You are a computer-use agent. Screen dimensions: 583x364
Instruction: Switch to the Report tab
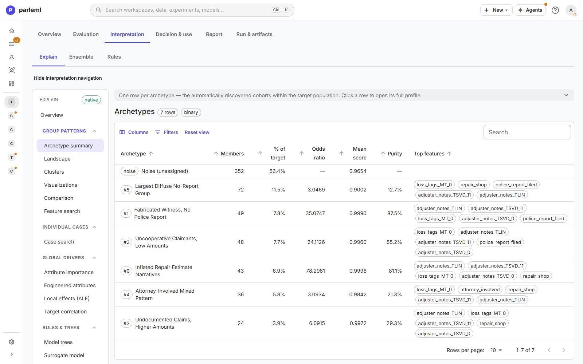pos(214,34)
